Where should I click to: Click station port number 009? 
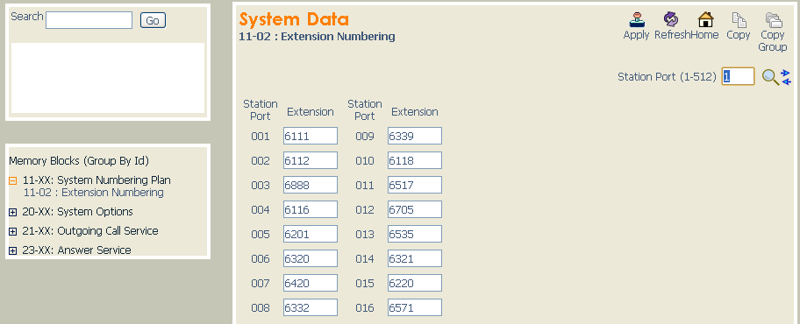[x=365, y=137]
